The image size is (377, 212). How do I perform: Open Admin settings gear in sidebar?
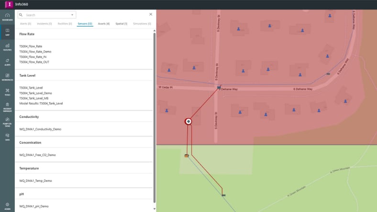(7, 206)
